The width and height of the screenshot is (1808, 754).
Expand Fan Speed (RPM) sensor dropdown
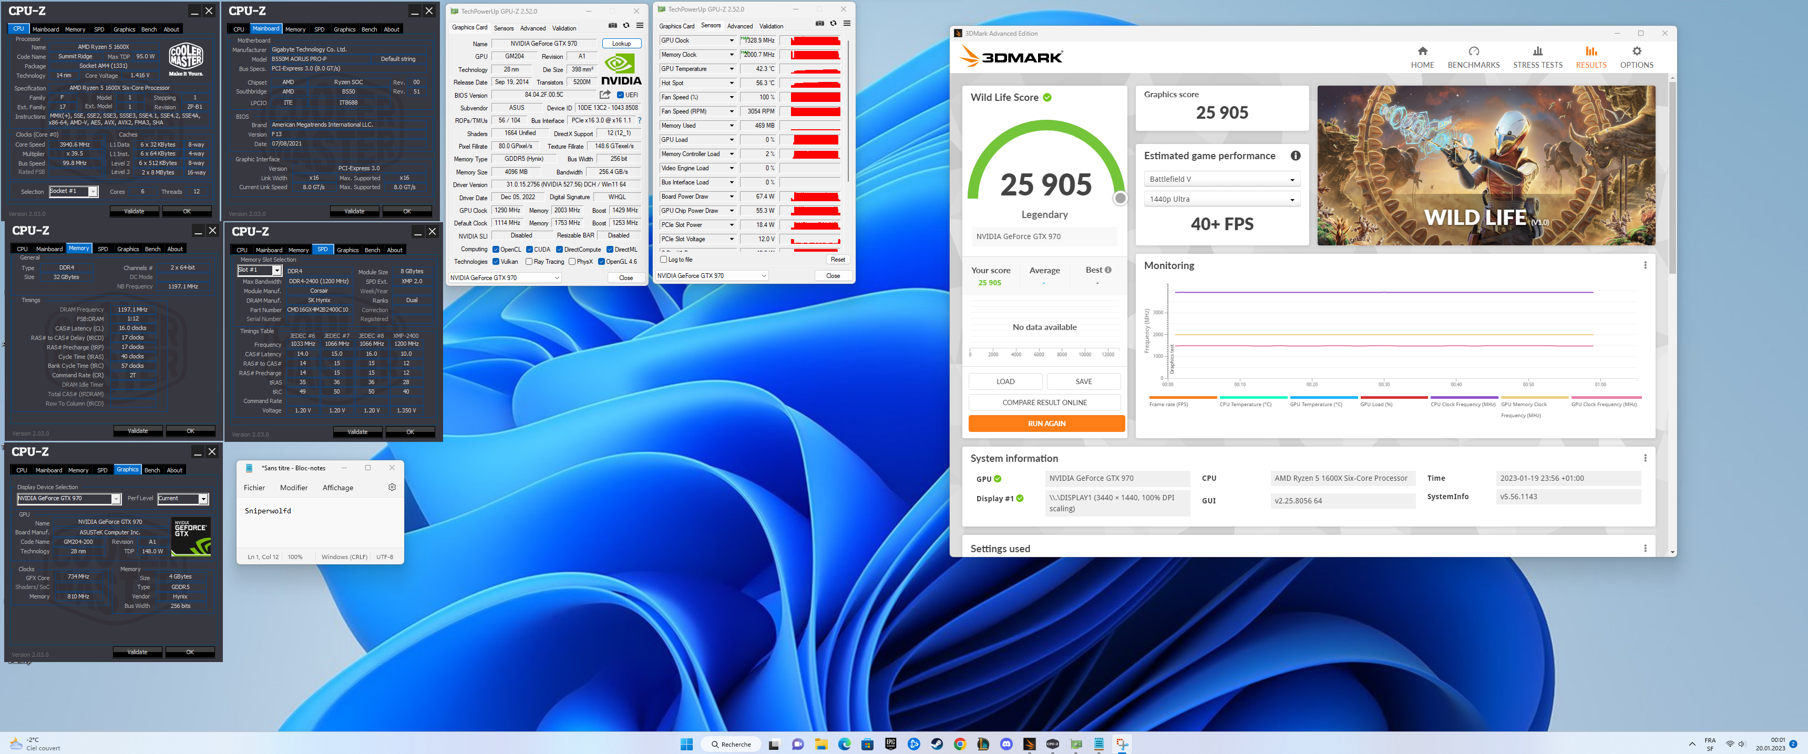tap(731, 111)
